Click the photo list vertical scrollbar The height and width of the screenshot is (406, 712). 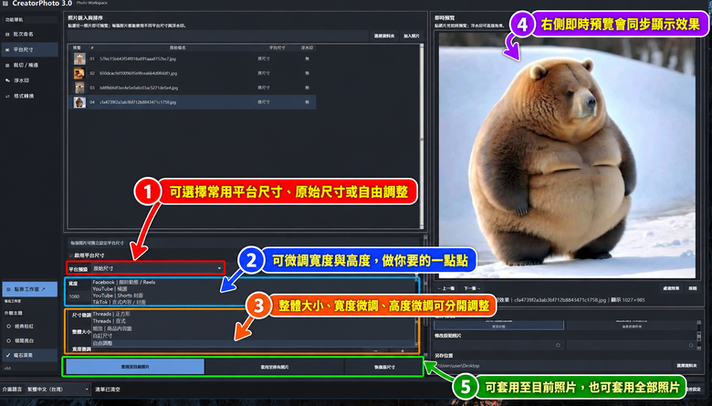pyautogui.click(x=422, y=136)
